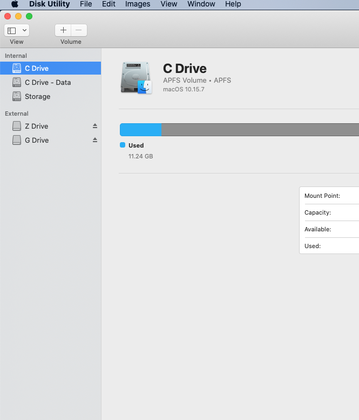Click the C Drive - Data disk icon
This screenshot has width=359, height=420.
(x=17, y=82)
